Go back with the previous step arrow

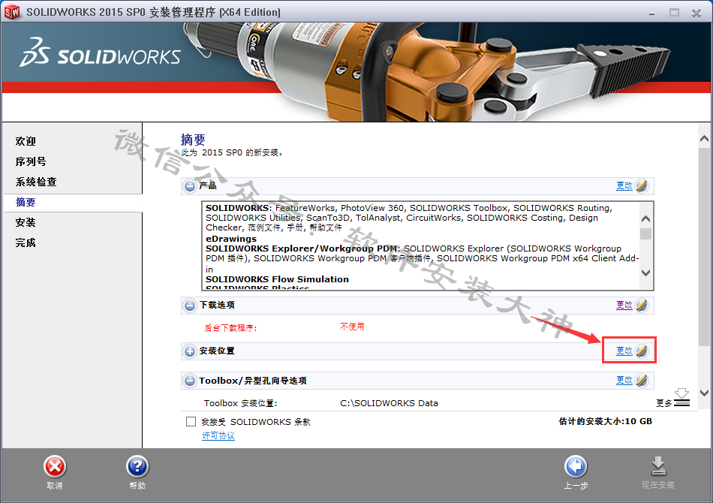click(x=576, y=467)
